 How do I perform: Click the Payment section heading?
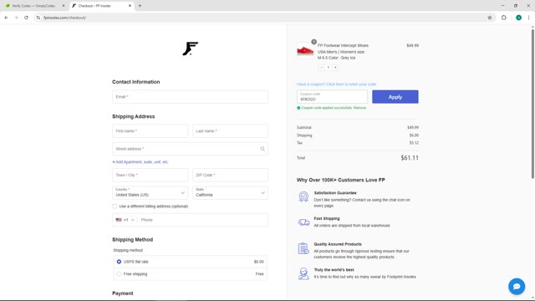(x=123, y=293)
